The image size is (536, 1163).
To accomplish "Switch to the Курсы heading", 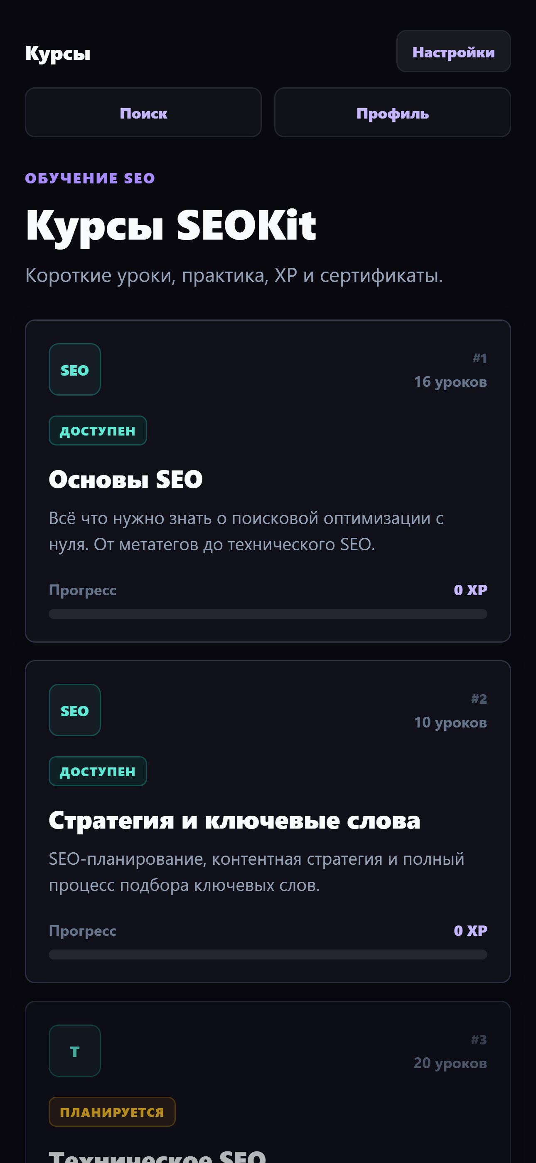I will [58, 53].
